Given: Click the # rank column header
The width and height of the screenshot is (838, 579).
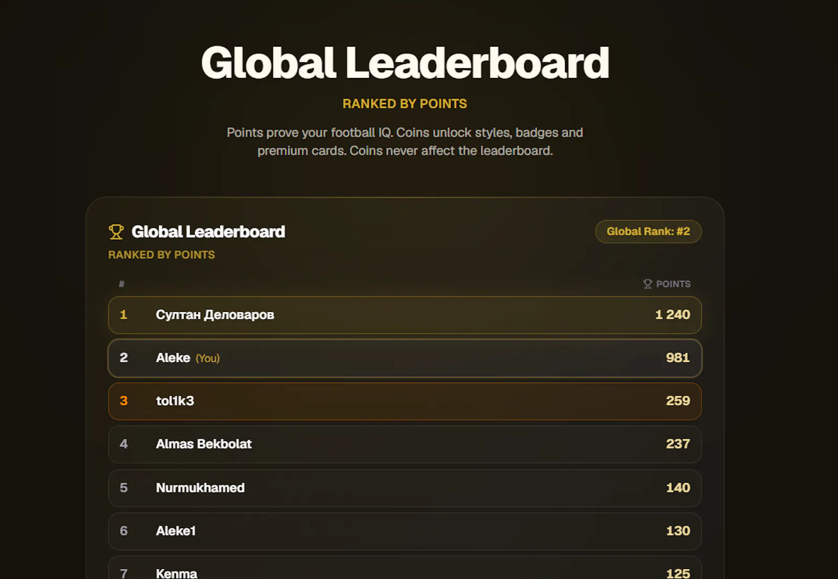Looking at the screenshot, I should coord(122,284).
